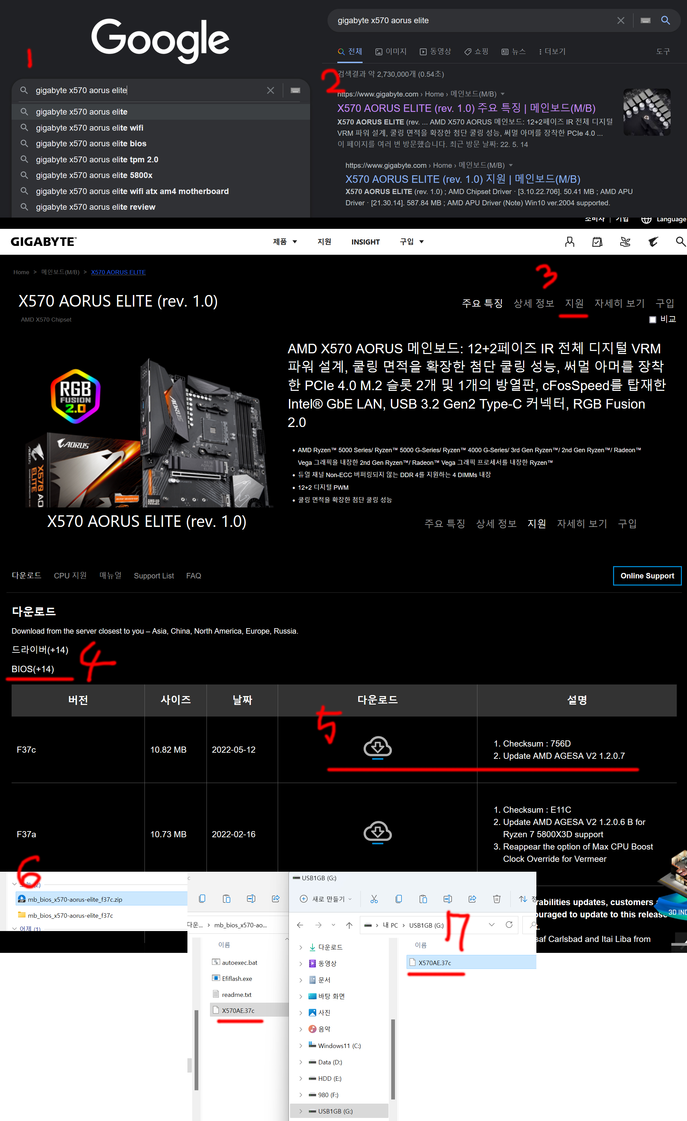
Task: Expand the address bar history chevron
Action: [x=491, y=925]
